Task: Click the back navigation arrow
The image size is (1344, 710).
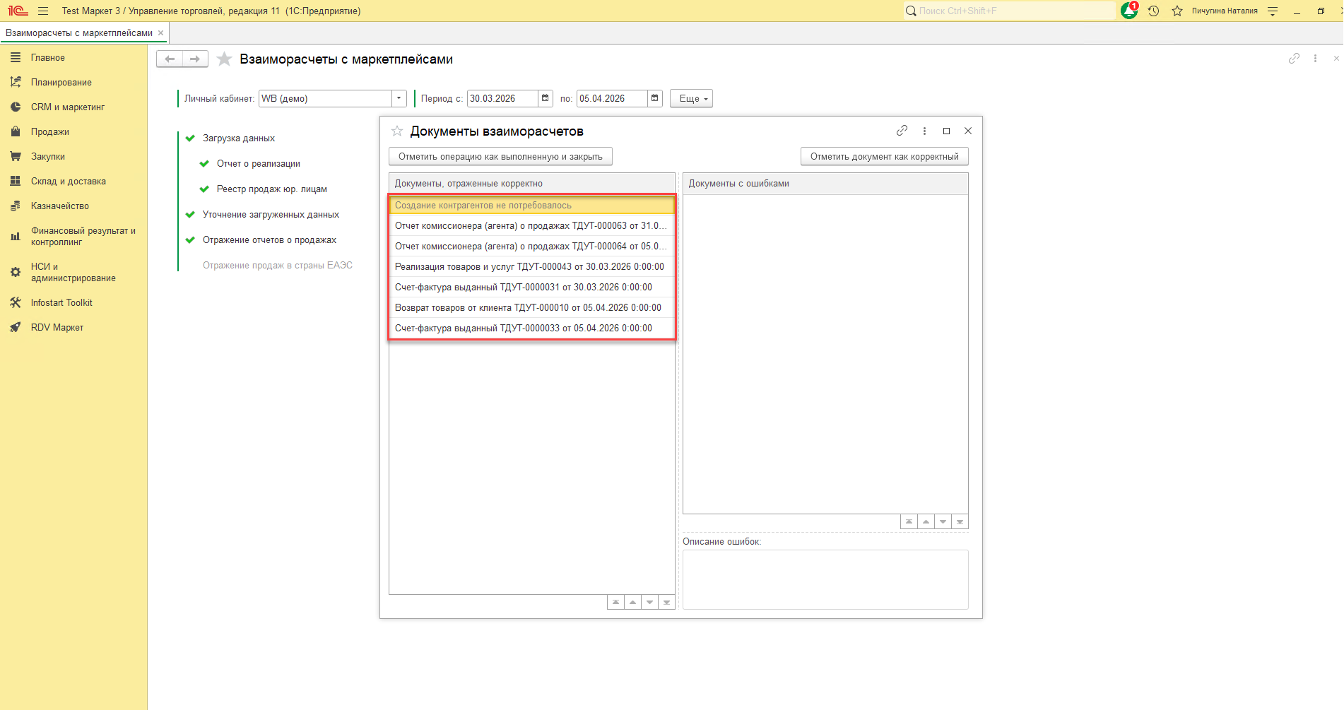Action: tap(170, 59)
